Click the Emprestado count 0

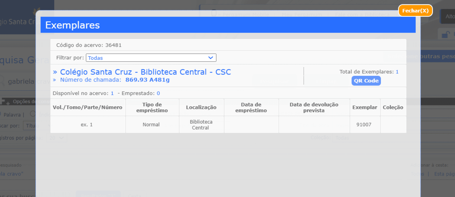coord(158,93)
